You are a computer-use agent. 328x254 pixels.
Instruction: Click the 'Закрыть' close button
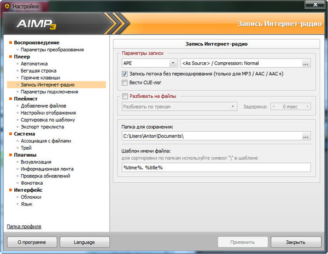[296, 242]
